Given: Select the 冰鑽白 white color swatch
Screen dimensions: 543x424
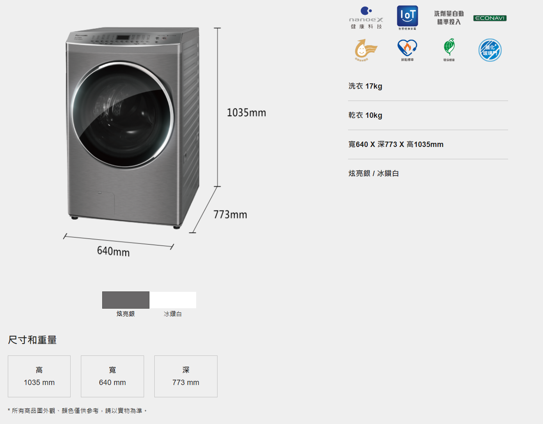Looking at the screenshot, I should point(173,300).
